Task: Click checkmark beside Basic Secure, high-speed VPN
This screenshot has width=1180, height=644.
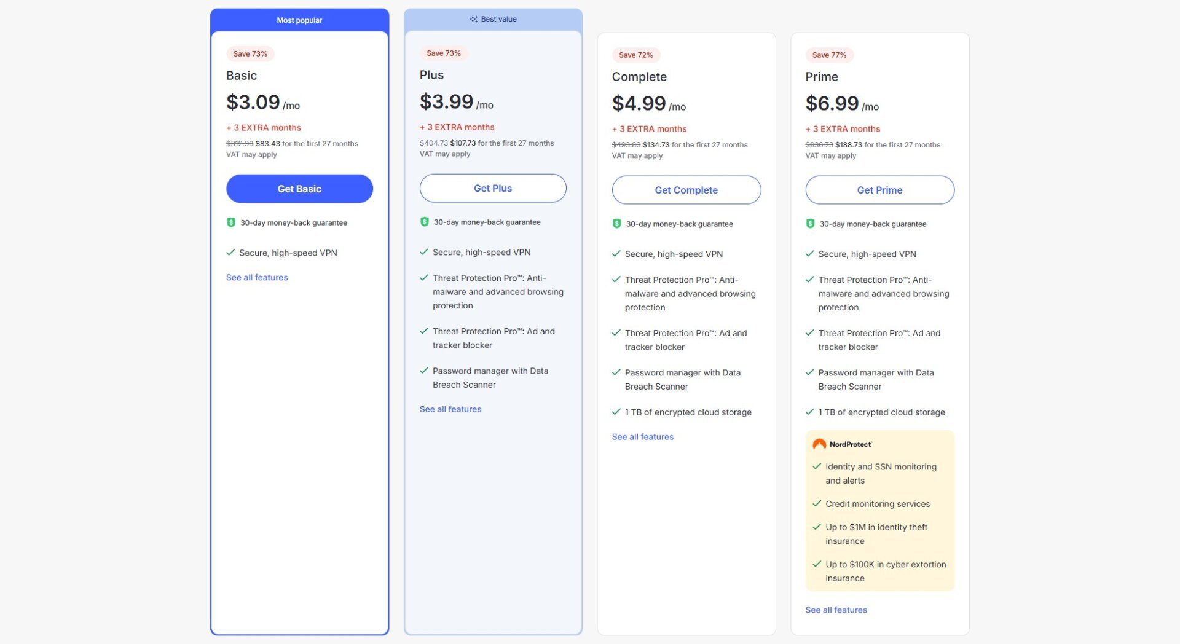Action: pyautogui.click(x=230, y=253)
